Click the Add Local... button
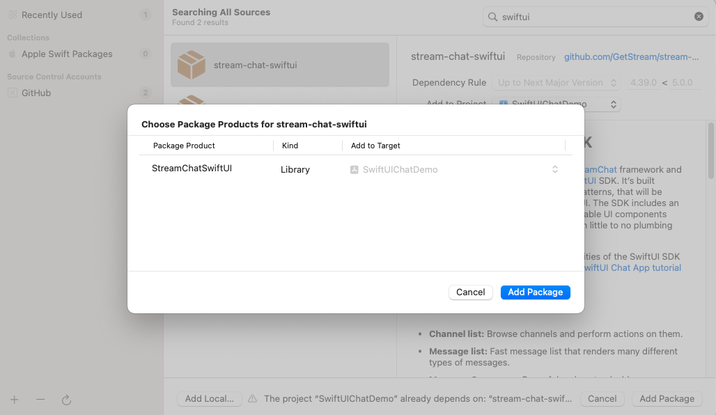The height and width of the screenshot is (415, 716). click(x=209, y=399)
